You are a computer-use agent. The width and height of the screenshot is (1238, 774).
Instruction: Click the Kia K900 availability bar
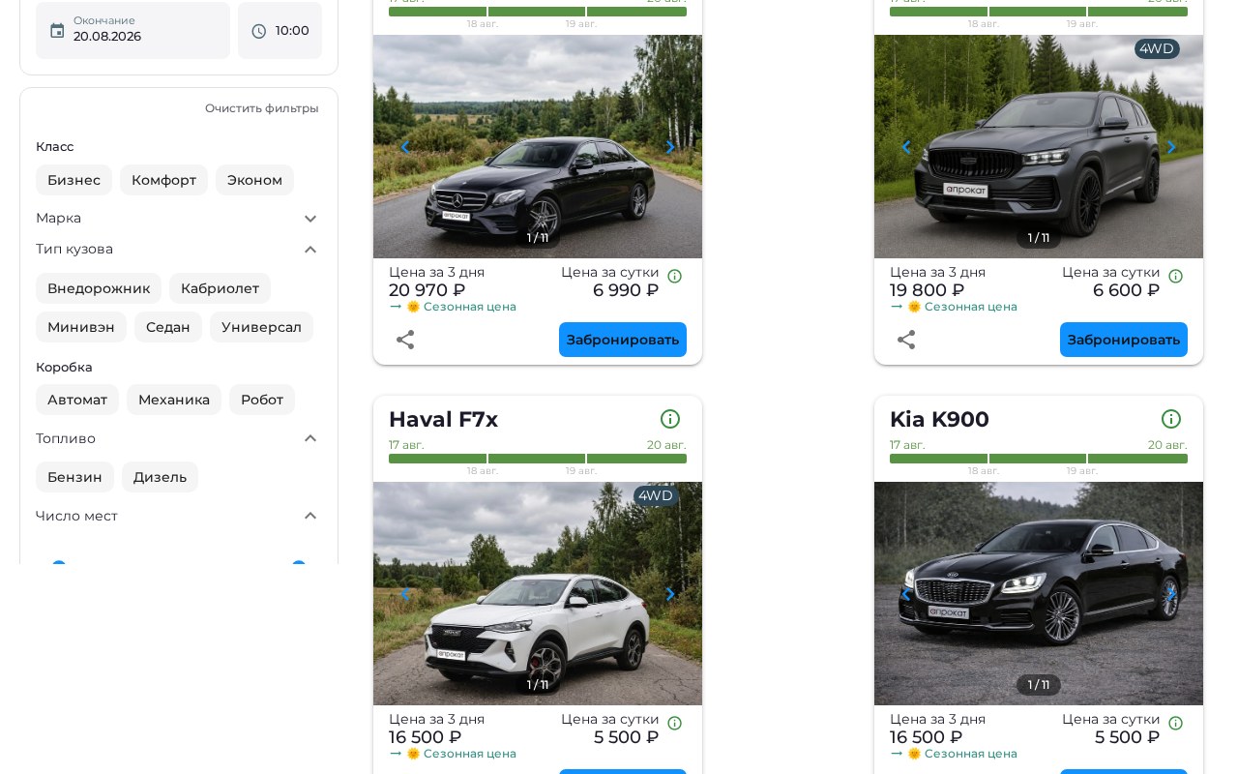coord(1039,459)
